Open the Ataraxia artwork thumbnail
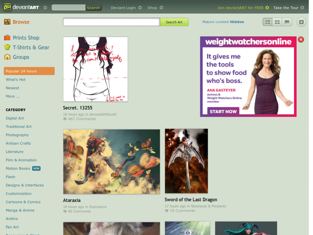Image resolution: width=313 pixels, height=235 pixels. [112, 161]
